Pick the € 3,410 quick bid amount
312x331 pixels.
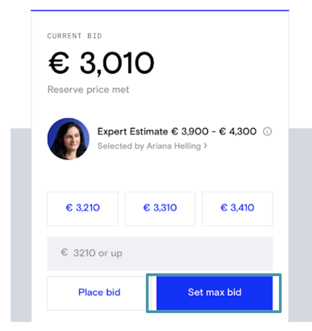237,208
